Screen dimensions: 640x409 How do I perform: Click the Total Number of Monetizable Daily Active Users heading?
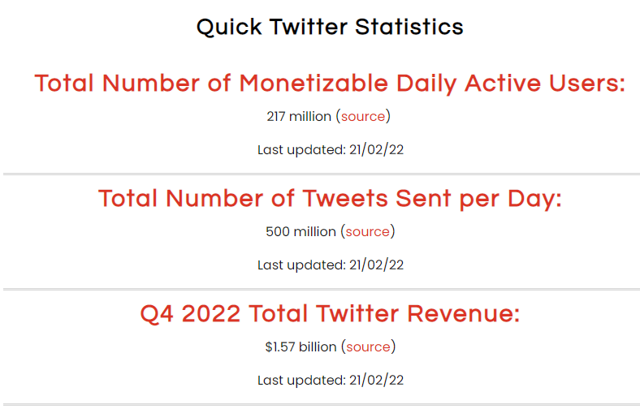coord(330,84)
